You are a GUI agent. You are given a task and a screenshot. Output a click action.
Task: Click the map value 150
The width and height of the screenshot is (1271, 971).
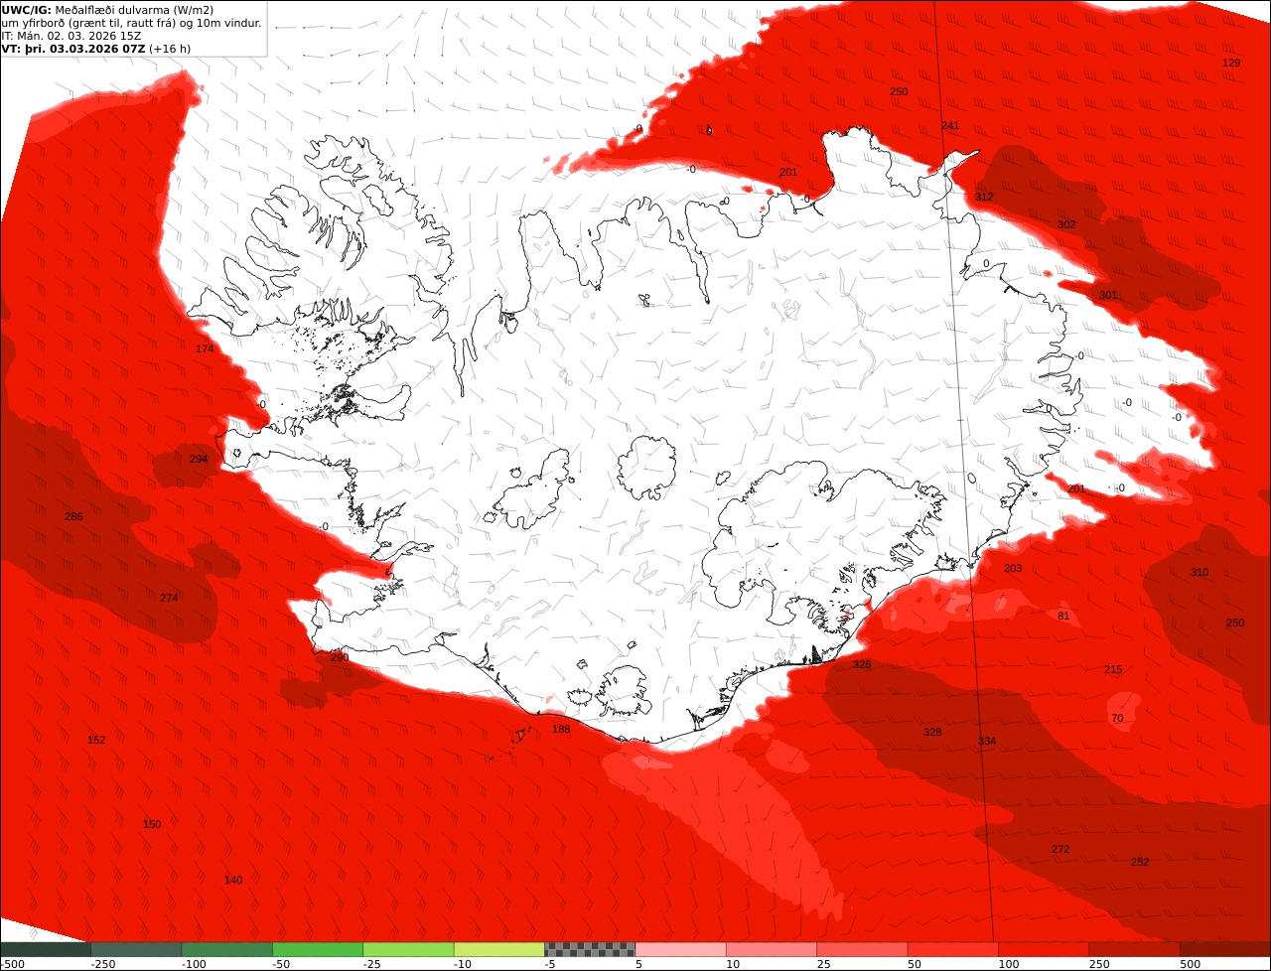pos(152,824)
